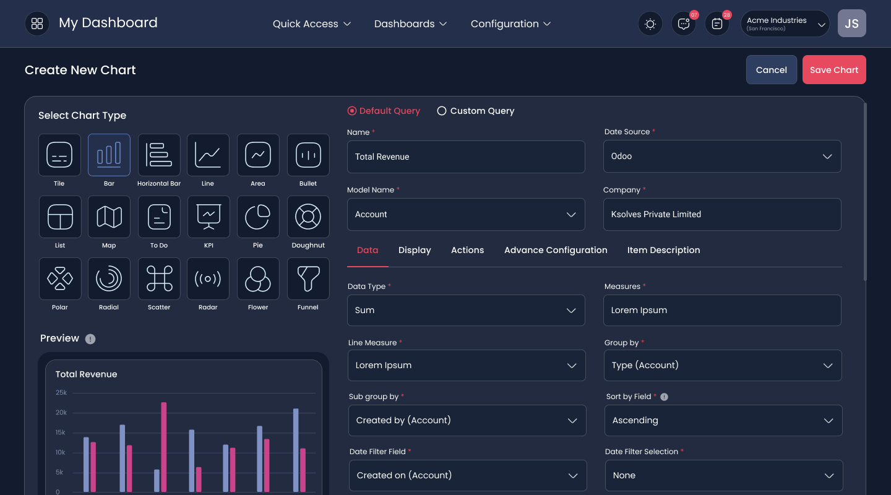
Task: Click the My Dashboard title
Action: coord(108,23)
